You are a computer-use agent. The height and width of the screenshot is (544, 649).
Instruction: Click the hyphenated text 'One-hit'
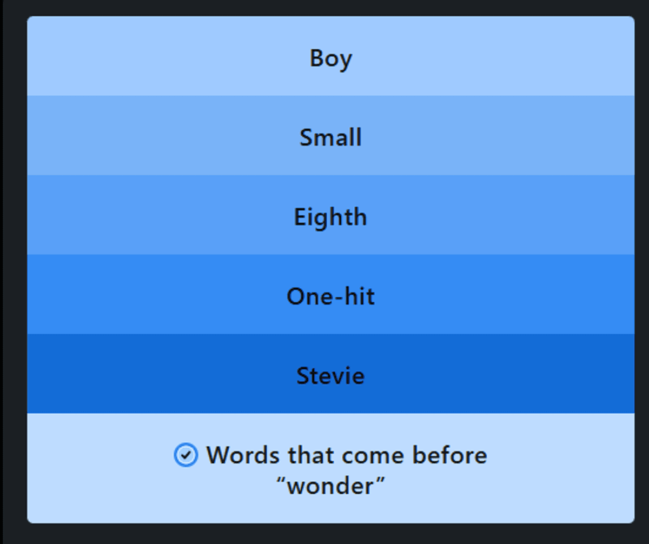(330, 296)
